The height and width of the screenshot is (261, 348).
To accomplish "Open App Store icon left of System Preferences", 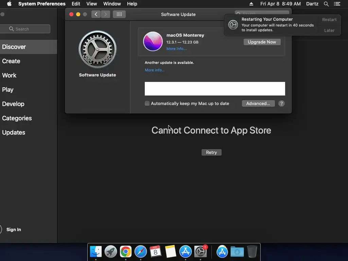I will [x=185, y=251].
